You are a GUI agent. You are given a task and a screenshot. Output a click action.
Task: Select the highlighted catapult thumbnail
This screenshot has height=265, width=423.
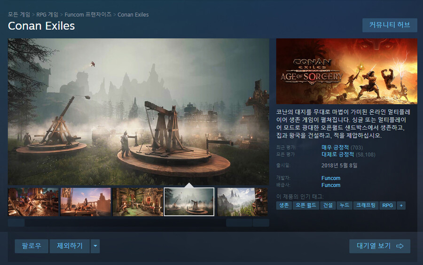pos(189,202)
